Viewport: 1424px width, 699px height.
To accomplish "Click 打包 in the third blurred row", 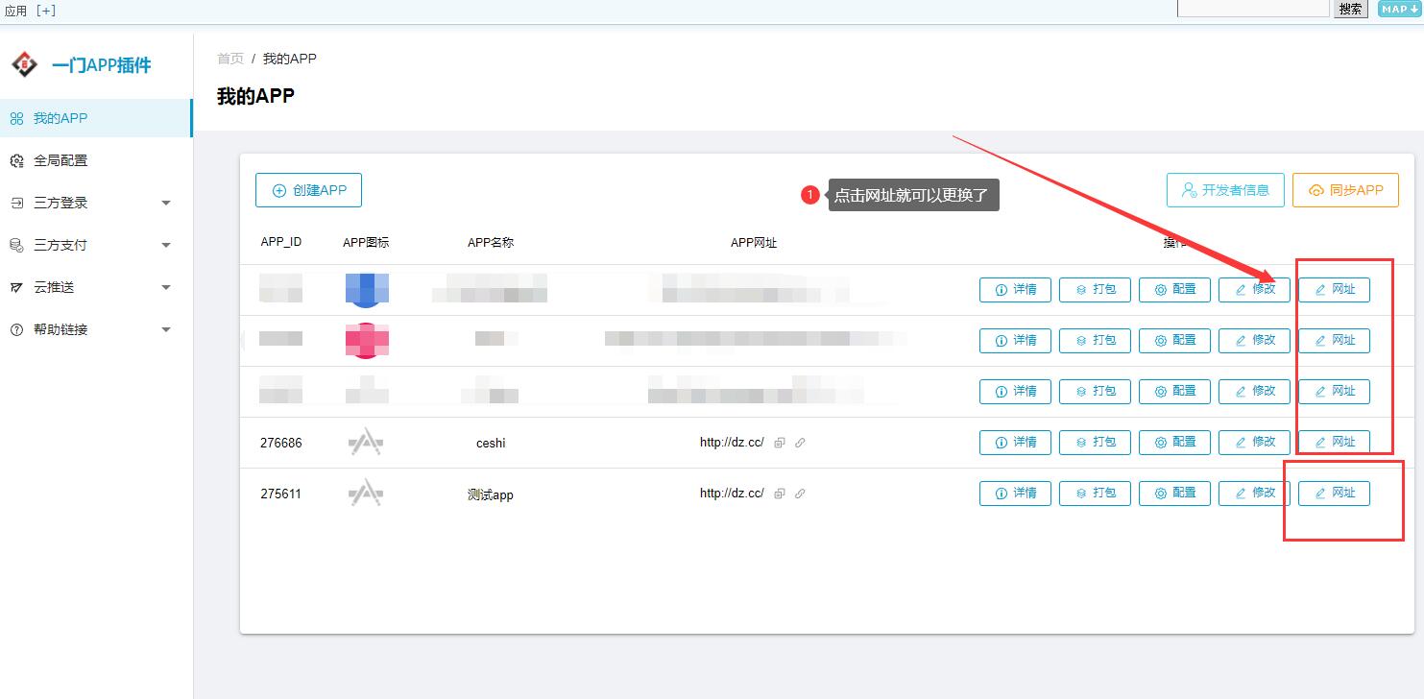I will point(1095,392).
